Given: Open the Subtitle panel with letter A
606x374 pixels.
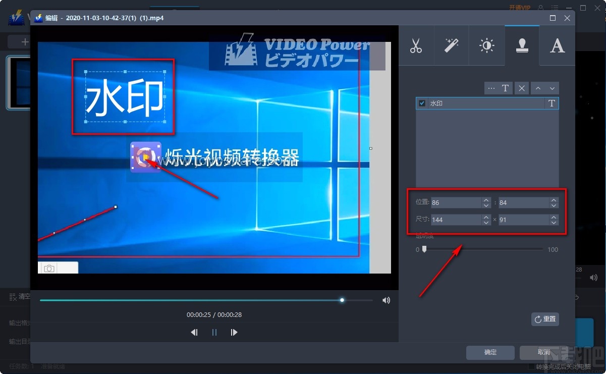Looking at the screenshot, I should pos(557,45).
